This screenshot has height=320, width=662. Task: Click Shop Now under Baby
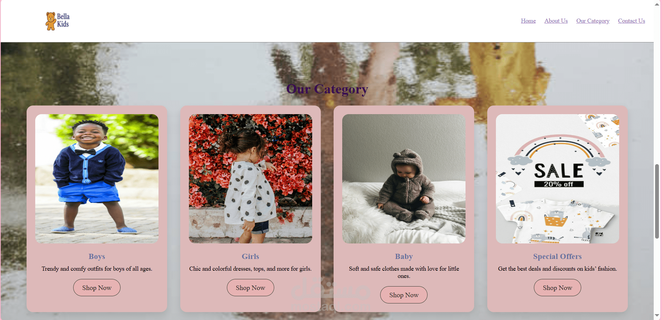tap(404, 295)
